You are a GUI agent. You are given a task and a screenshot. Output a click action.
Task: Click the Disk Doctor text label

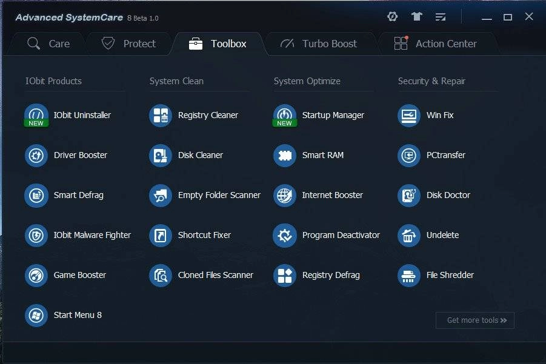tap(448, 195)
